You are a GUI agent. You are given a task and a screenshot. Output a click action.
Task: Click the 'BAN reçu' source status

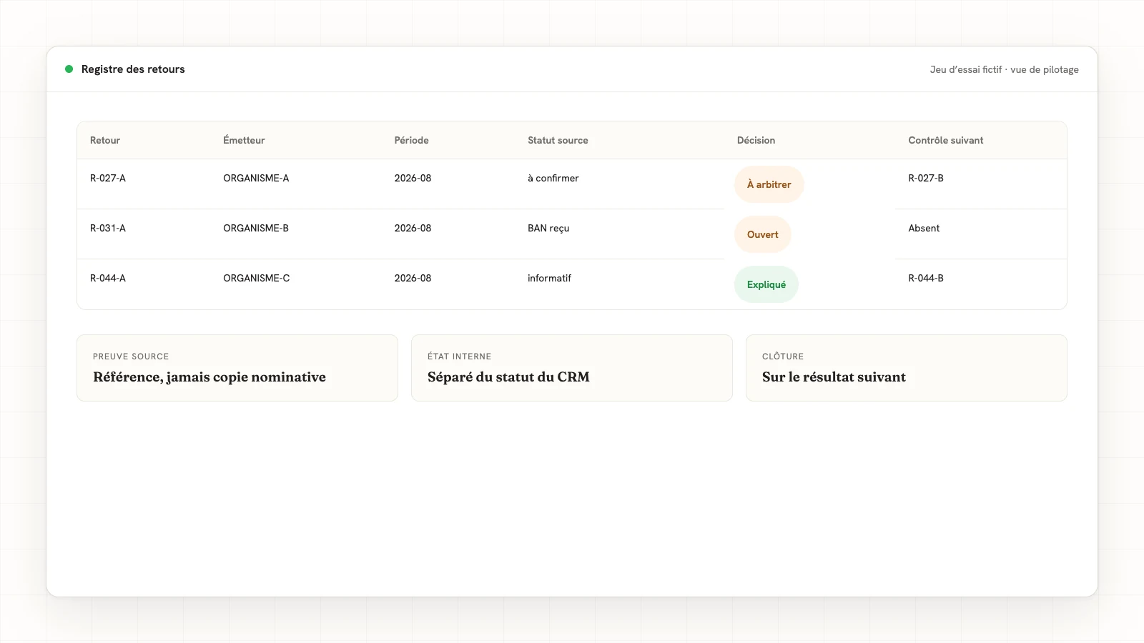pos(548,228)
